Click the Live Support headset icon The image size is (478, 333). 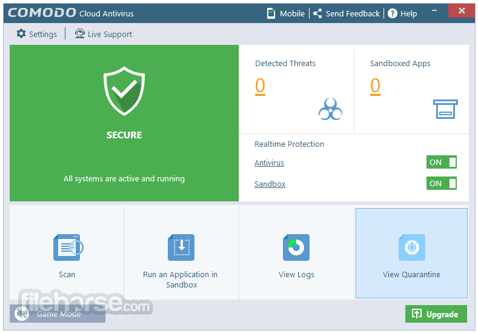pyautogui.click(x=80, y=33)
